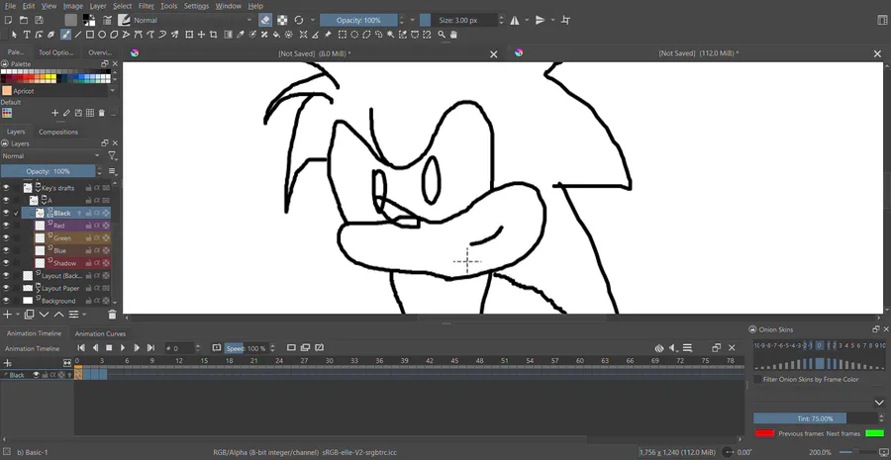Image resolution: width=891 pixels, height=460 pixels.
Task: Select the Gradient tool
Action: 229,35
